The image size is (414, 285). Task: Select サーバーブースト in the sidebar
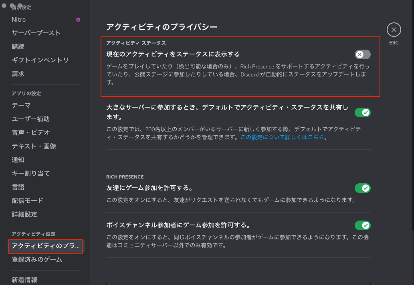pyautogui.click(x=36, y=33)
